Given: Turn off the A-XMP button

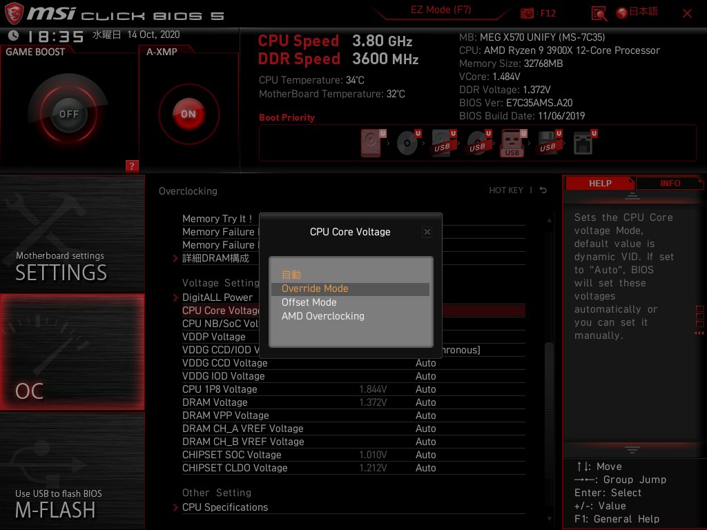Looking at the screenshot, I should click(x=188, y=114).
